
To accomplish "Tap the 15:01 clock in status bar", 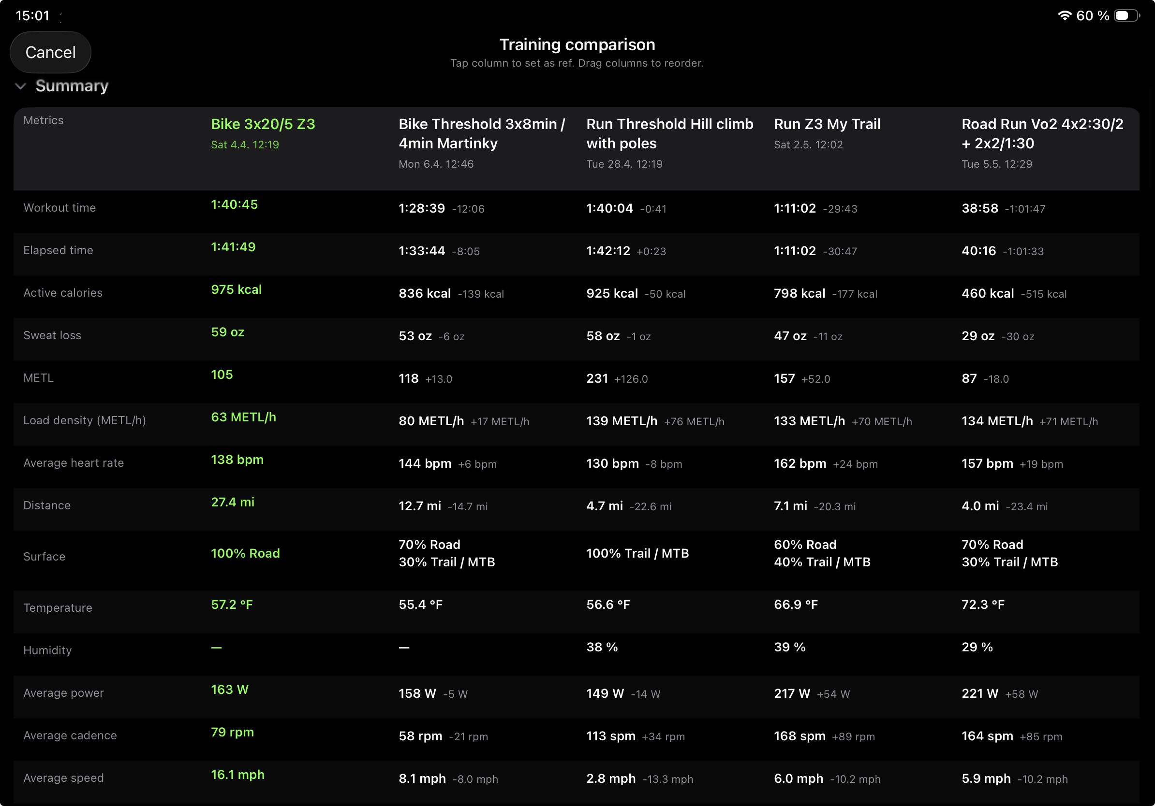I will [x=33, y=15].
